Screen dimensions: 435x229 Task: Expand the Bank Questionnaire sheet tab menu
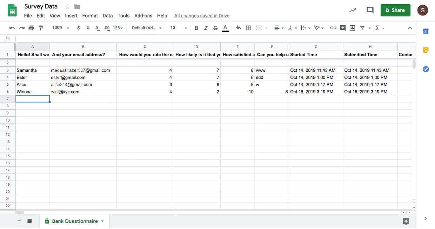coord(102,221)
